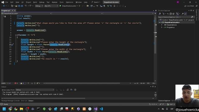Open the Test menu
The image size is (199, 112).
pyautogui.click(x=48, y=2)
